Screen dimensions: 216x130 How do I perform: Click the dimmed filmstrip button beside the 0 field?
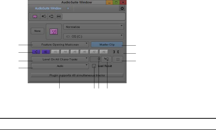coord(118,59)
